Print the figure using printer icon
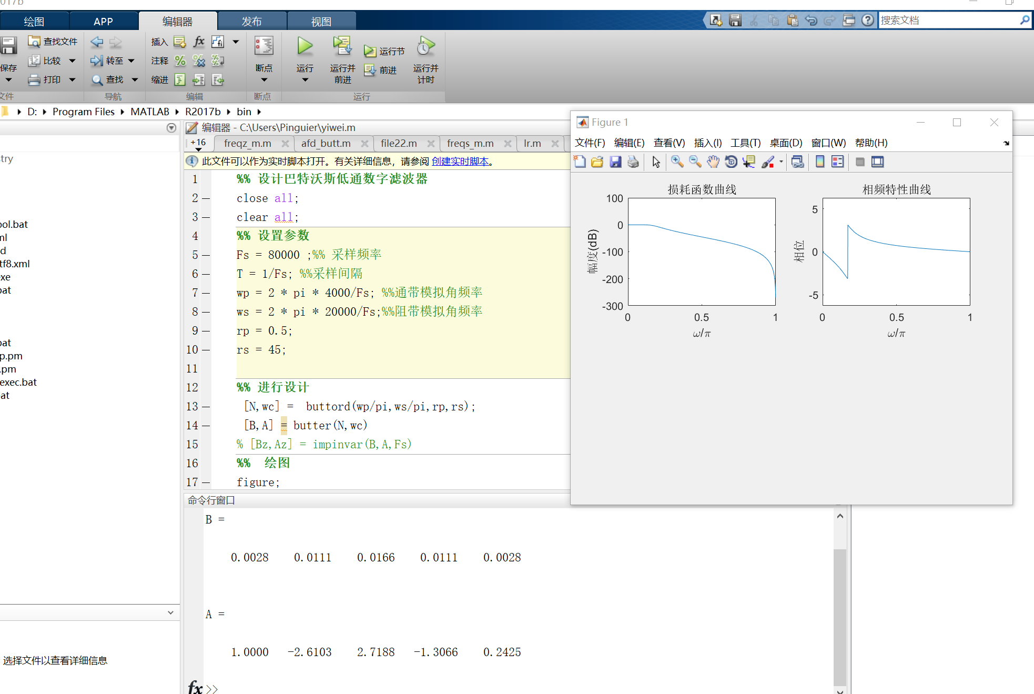Screen dimensions: 1034x694 [x=633, y=162]
